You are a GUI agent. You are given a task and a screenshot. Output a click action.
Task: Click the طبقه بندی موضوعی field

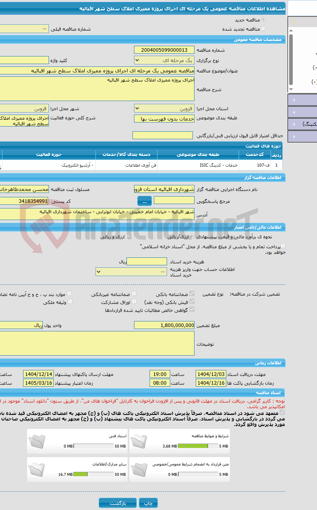pyautogui.click(x=164, y=119)
